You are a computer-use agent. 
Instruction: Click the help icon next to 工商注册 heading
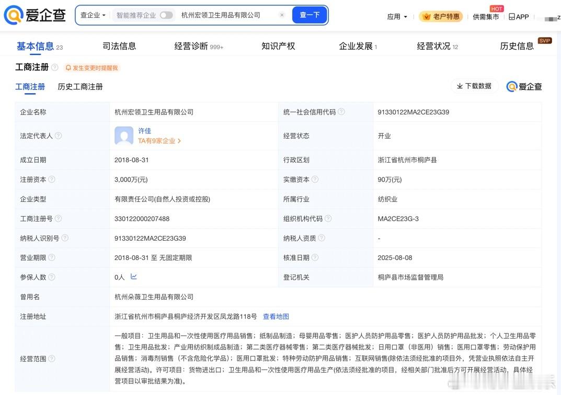(55, 67)
